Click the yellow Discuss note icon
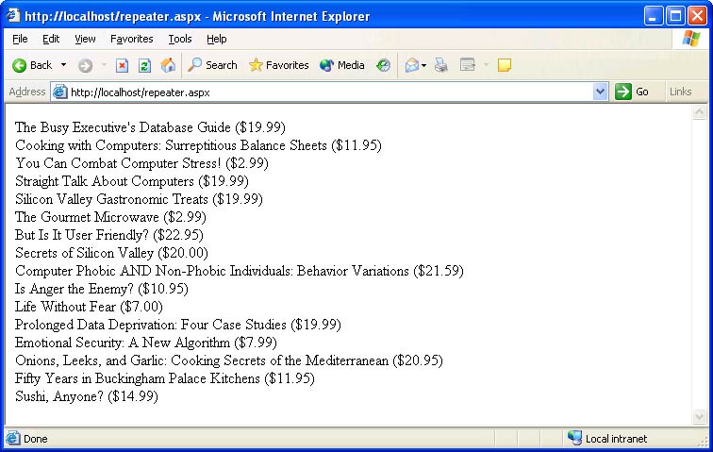The image size is (713, 452). pyautogui.click(x=505, y=65)
